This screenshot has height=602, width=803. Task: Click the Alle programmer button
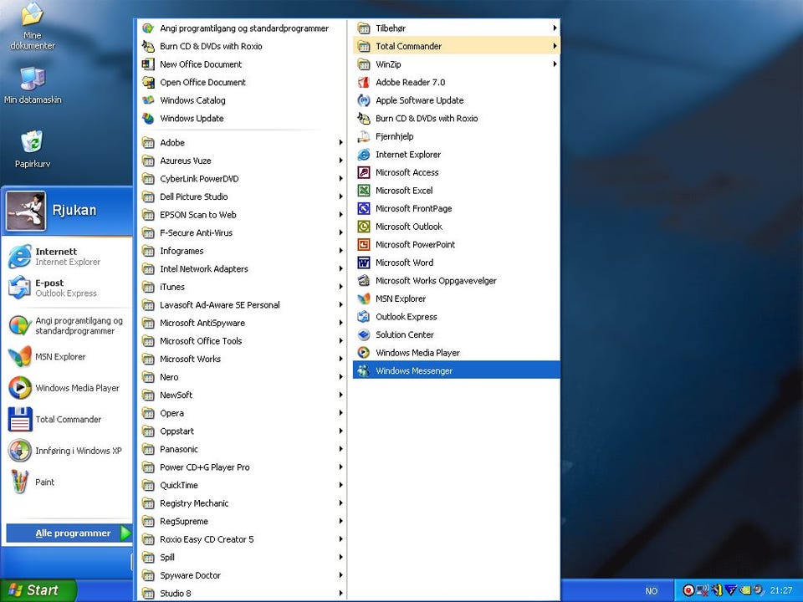(69, 533)
